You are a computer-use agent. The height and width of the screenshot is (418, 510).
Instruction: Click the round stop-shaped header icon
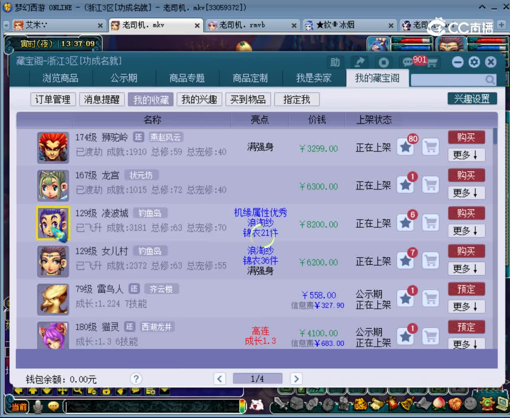[383, 62]
